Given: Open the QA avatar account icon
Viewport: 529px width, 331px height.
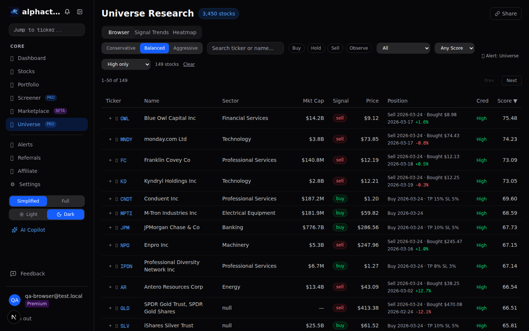Looking at the screenshot, I should pos(15,300).
